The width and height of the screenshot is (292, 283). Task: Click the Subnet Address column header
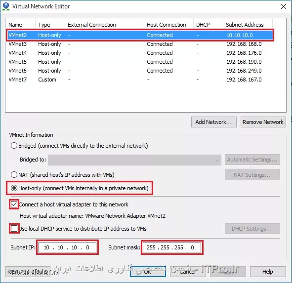pos(248,25)
